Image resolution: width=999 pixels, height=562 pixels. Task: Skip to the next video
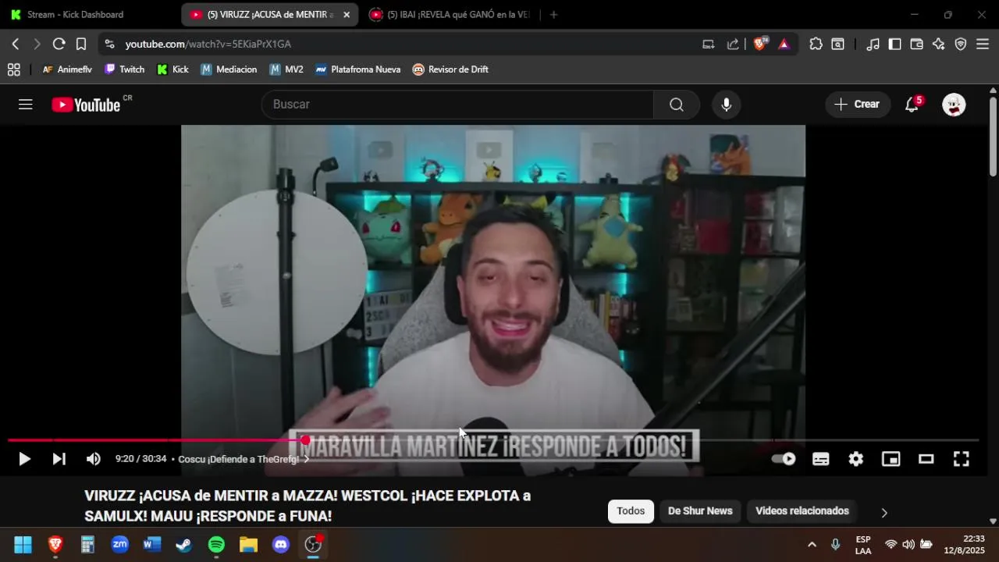click(x=59, y=459)
